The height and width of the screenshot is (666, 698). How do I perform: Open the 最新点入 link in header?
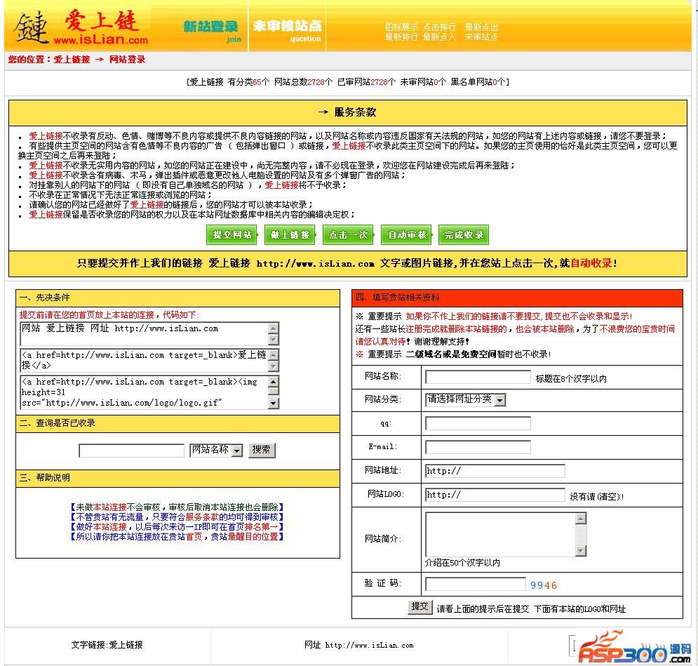439,37
